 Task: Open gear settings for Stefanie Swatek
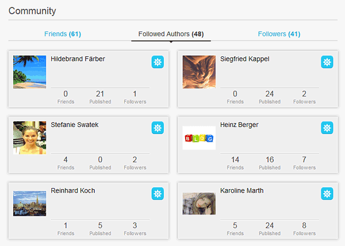pyautogui.click(x=158, y=128)
